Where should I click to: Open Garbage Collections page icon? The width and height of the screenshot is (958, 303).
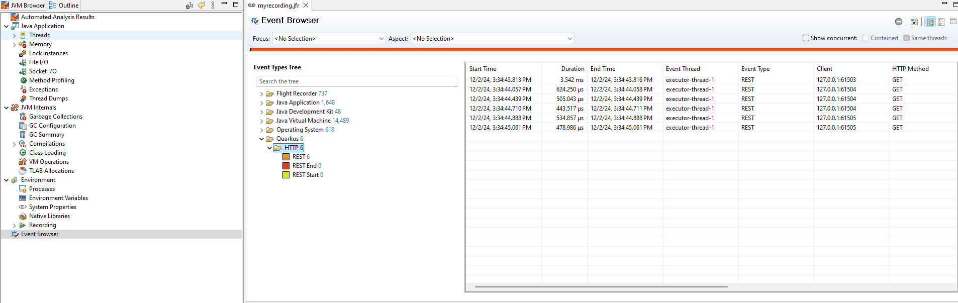pos(23,117)
